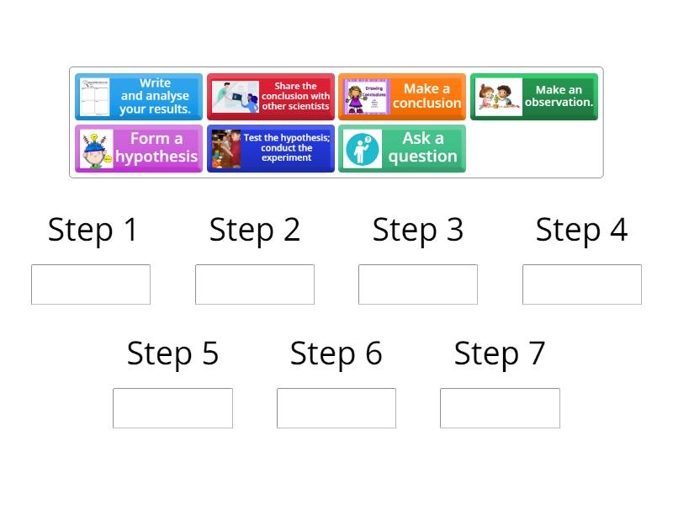Select the drop box under Step 5

[x=172, y=408]
